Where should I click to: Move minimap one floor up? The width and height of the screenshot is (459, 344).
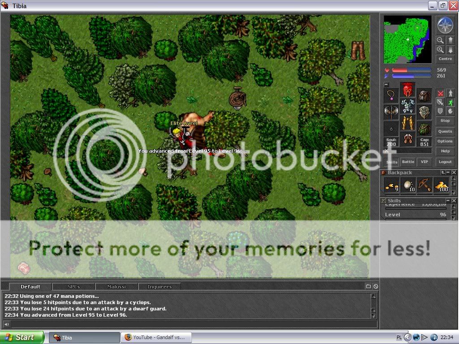(450, 40)
